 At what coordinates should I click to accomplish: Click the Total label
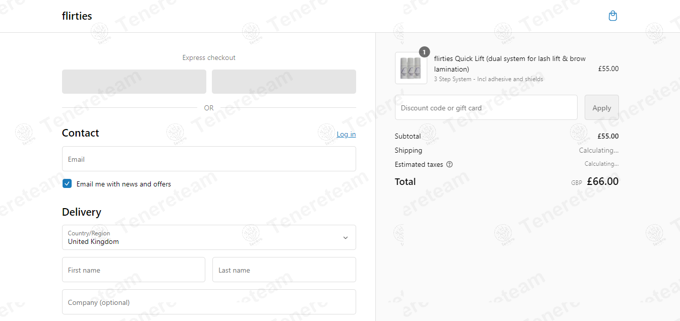point(405,182)
